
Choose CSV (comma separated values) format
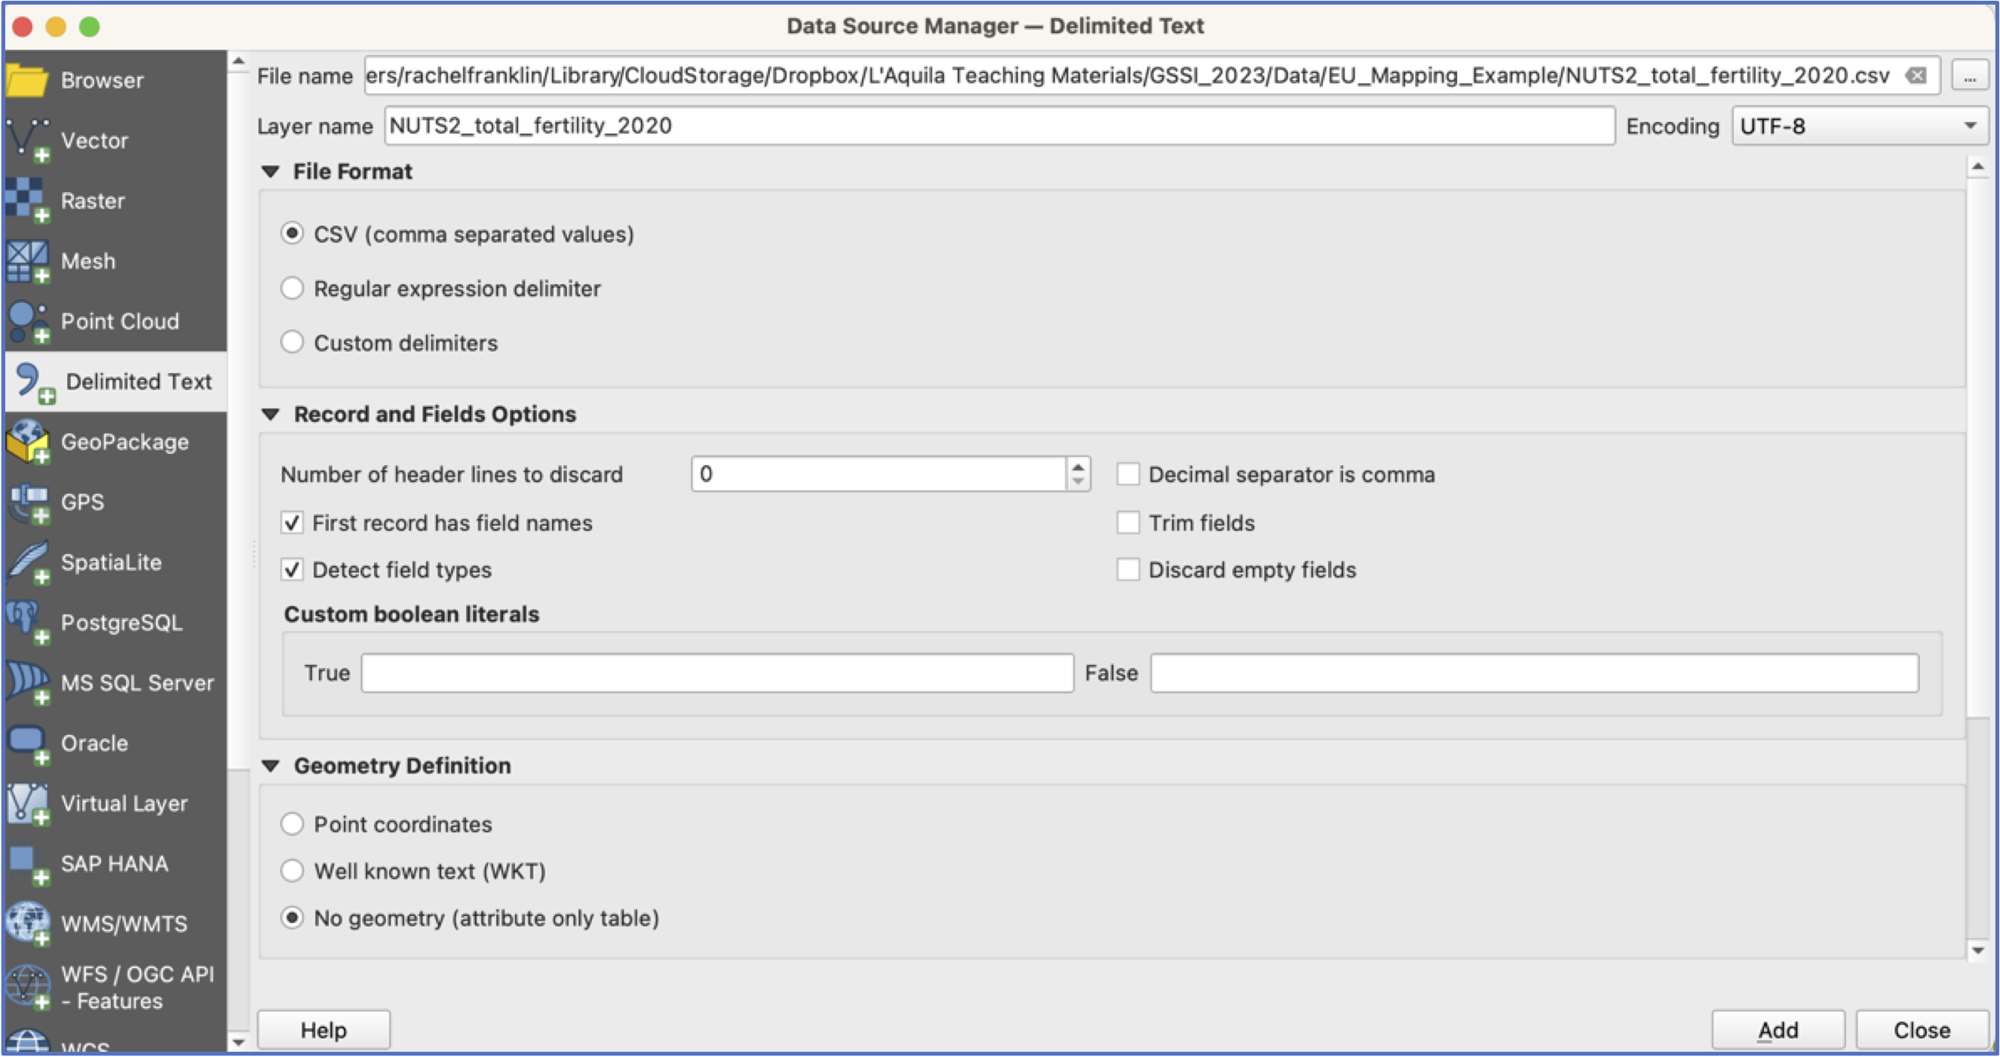pyautogui.click(x=292, y=234)
